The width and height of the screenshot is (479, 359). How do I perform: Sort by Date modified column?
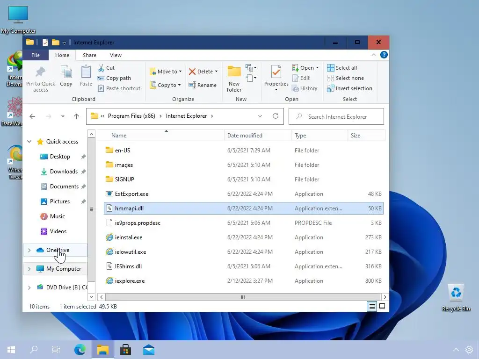point(258,136)
